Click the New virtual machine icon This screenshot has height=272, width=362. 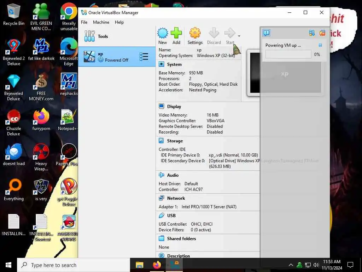point(163,33)
